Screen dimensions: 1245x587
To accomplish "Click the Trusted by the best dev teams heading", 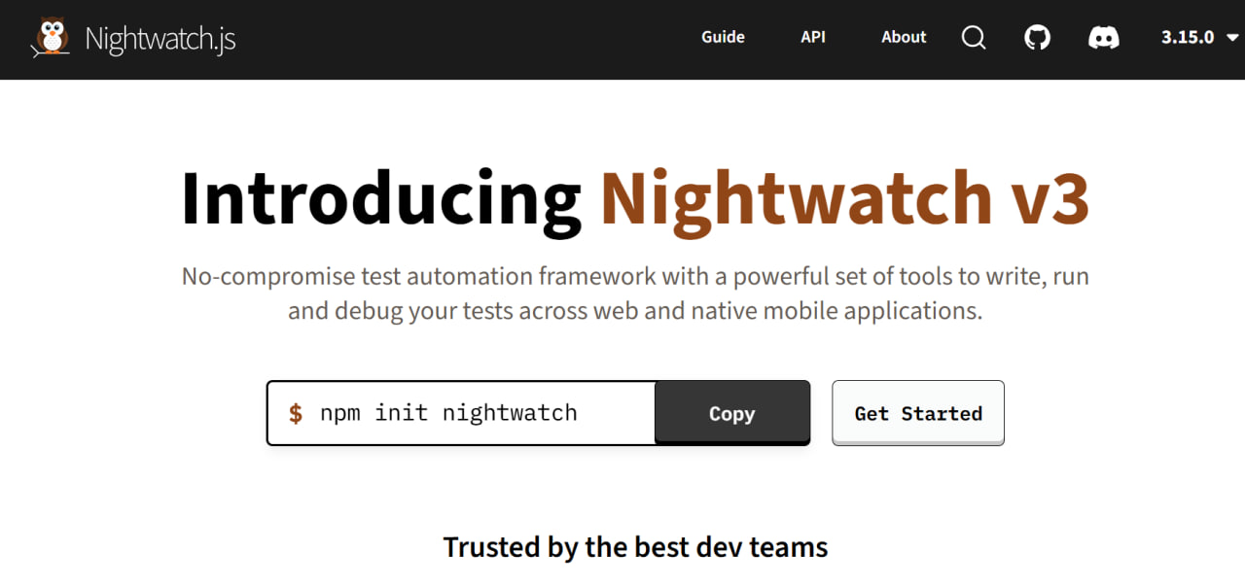I will 635,546.
